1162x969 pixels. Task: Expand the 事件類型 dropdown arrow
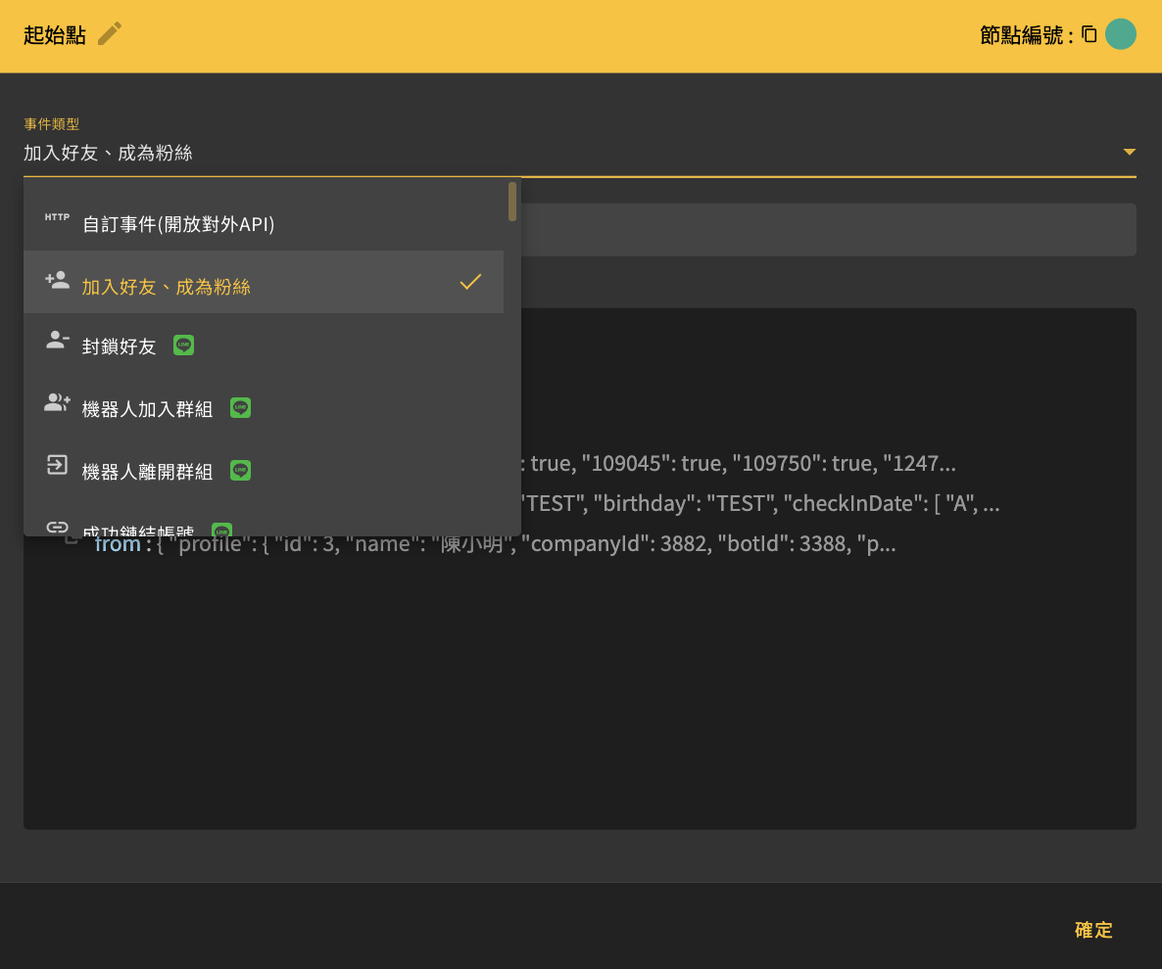[x=1129, y=152]
